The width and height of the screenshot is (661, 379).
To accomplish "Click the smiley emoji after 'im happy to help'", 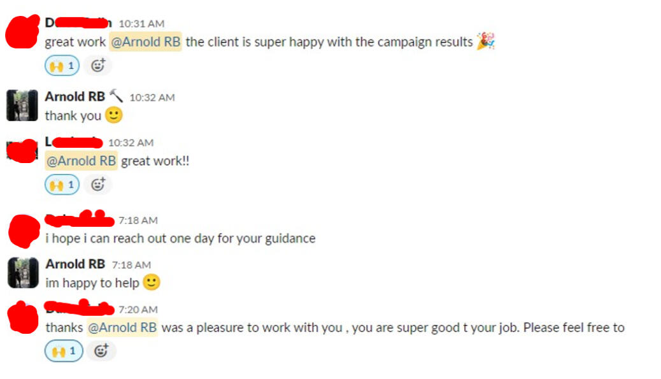I will (152, 282).
